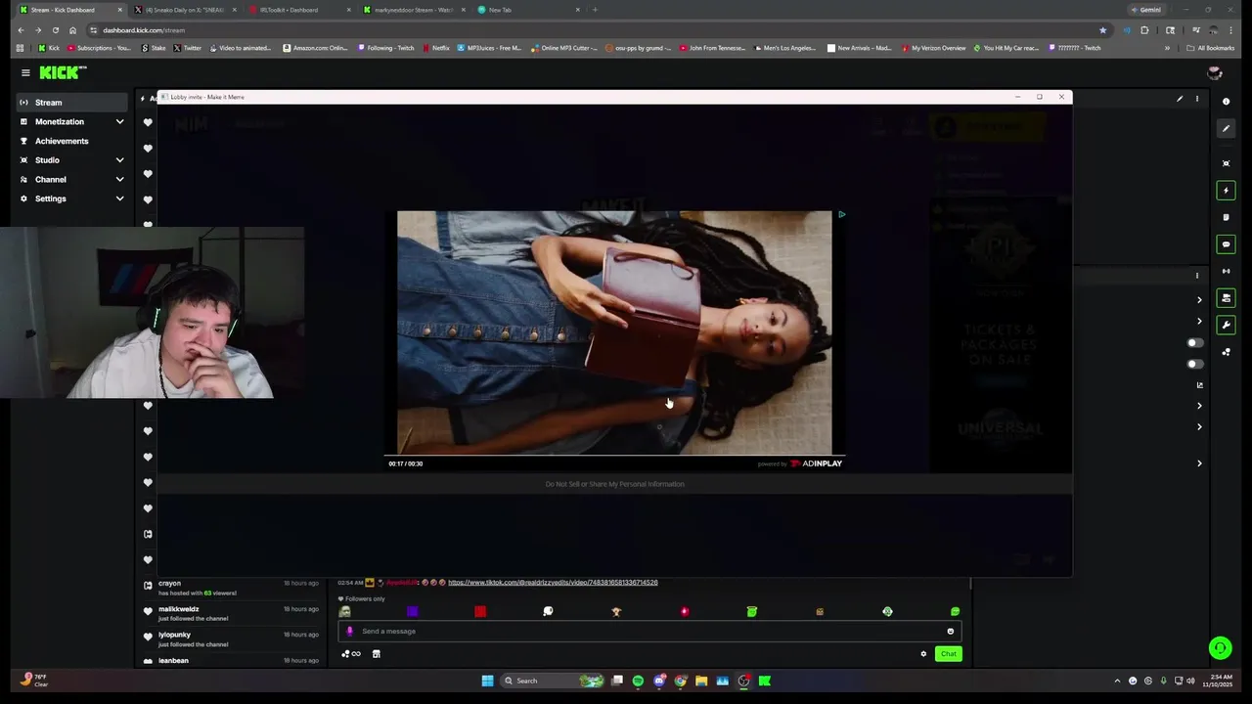Viewport: 1252px width, 704px height.
Task: Maximize the Lobby invite Make it Meme window
Action: click(1039, 97)
